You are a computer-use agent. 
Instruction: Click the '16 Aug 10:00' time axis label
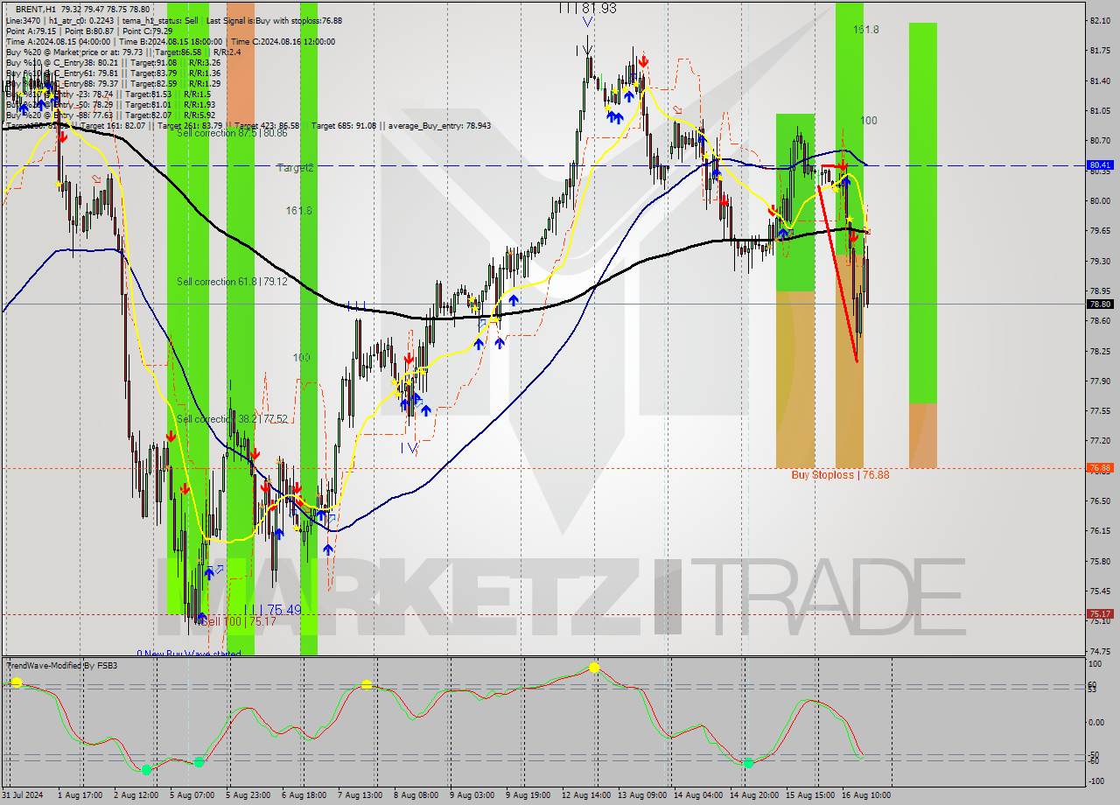tap(866, 794)
